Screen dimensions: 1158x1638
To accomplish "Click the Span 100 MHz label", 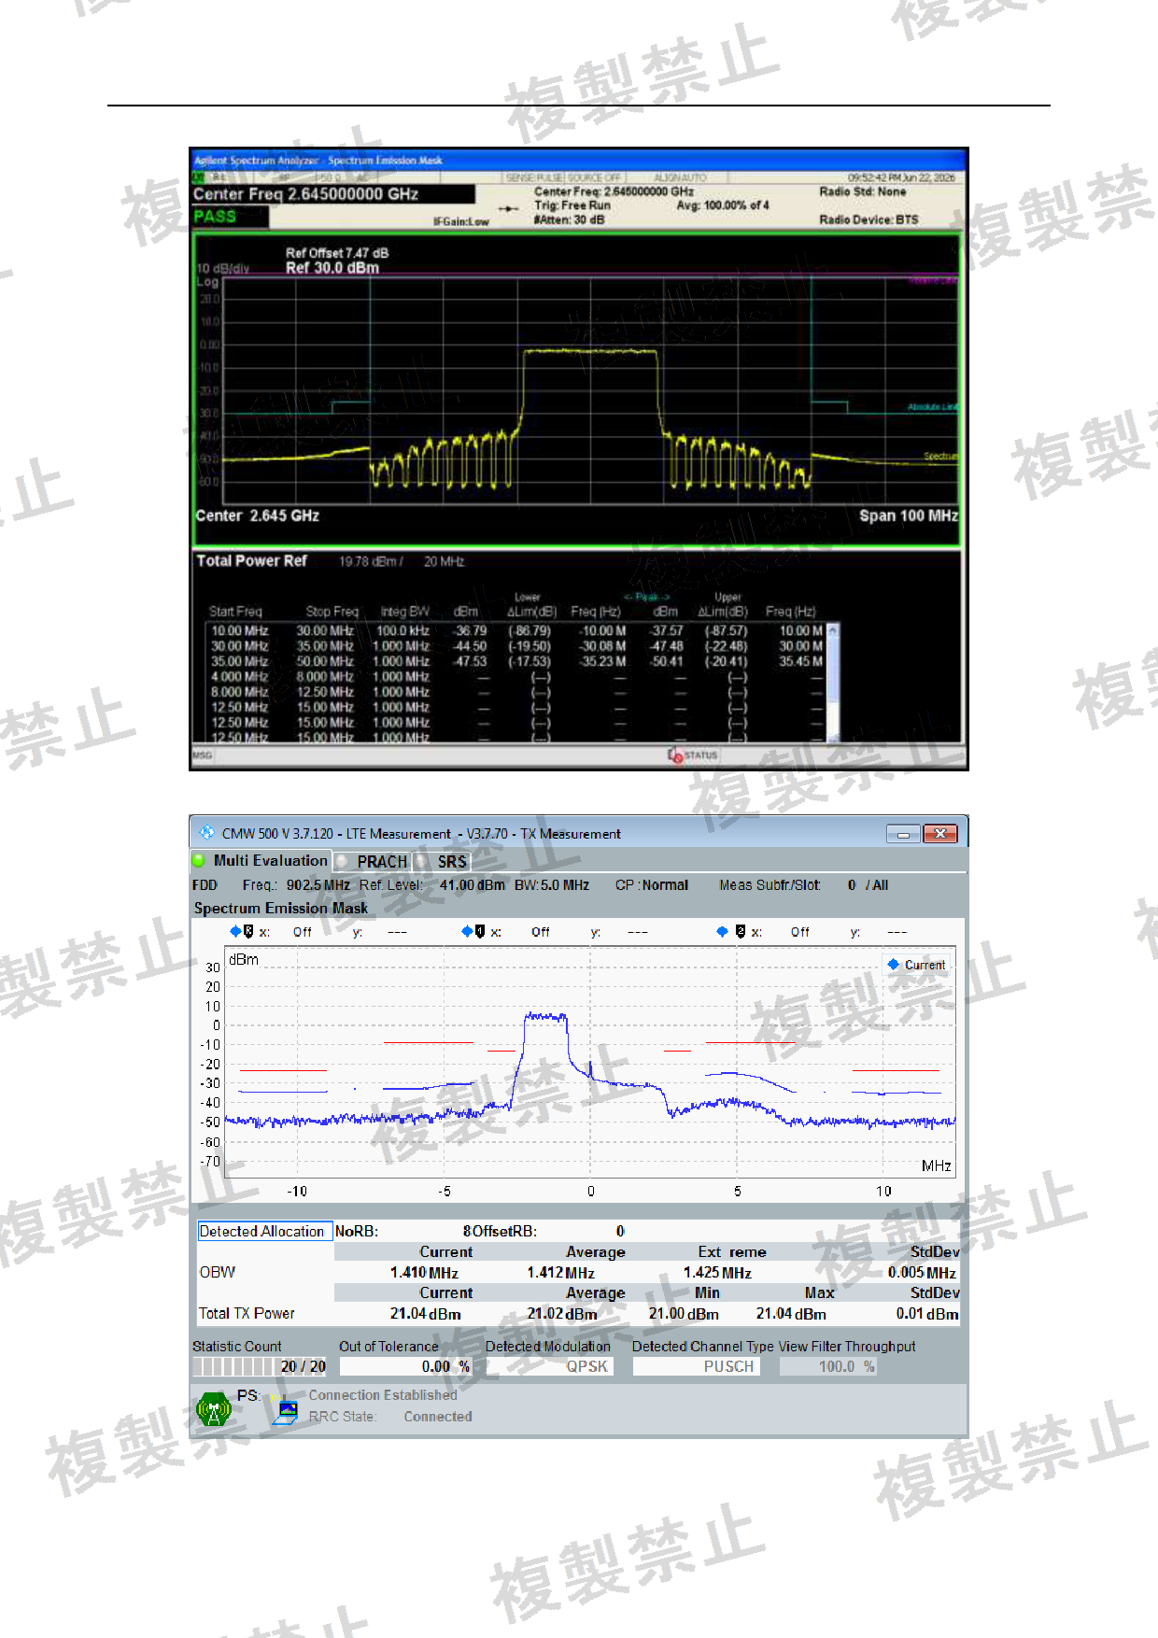I will pos(909,515).
